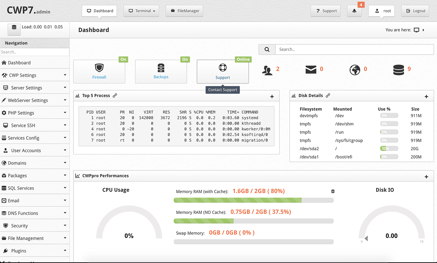Click the user accounts count icon
This screenshot has width=437, height=263.
coord(267,70)
